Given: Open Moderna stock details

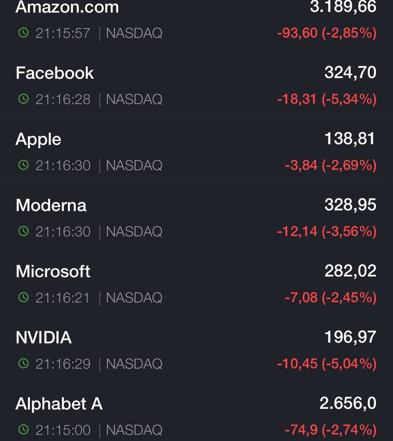Looking at the screenshot, I should tap(51, 205).
